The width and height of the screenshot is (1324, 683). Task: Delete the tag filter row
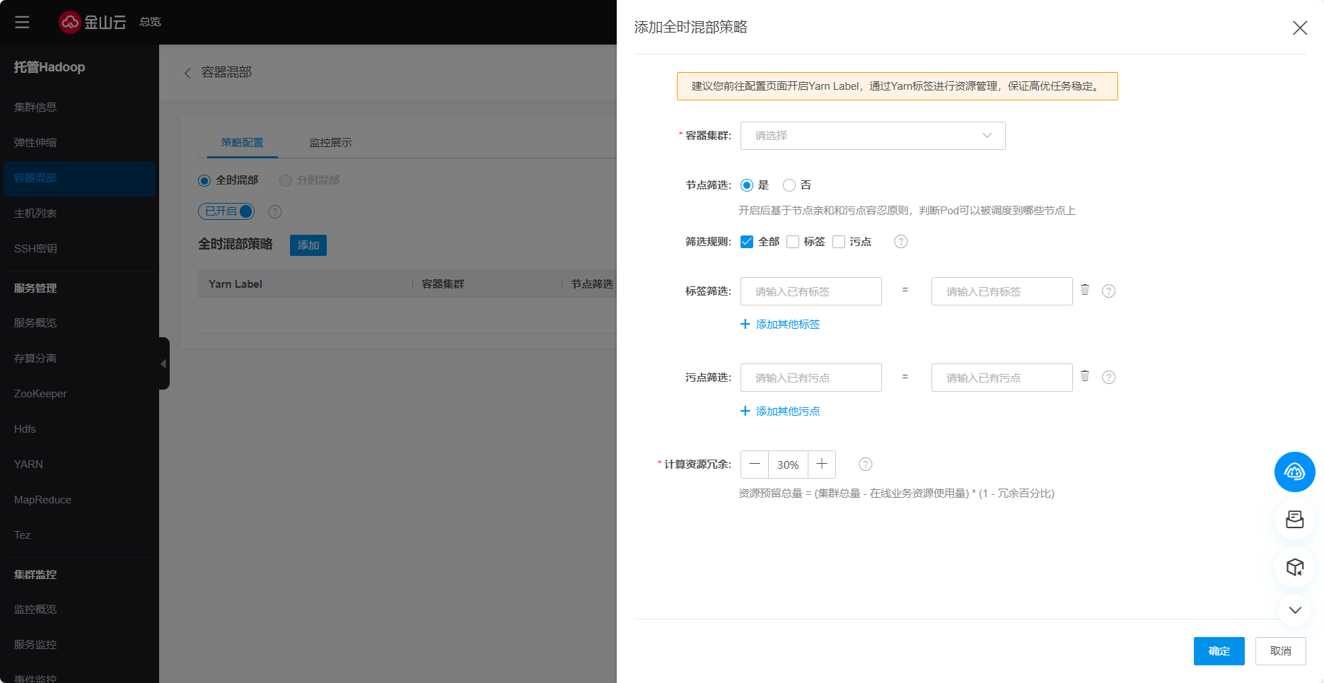(1085, 290)
